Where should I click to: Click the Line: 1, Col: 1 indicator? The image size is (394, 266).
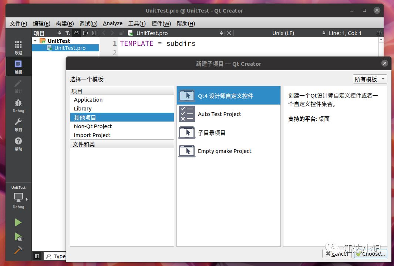[x=345, y=33]
